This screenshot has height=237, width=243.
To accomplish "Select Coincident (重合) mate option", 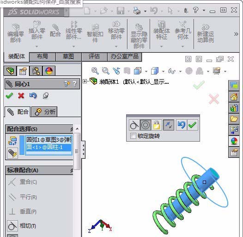I will coord(23,182).
